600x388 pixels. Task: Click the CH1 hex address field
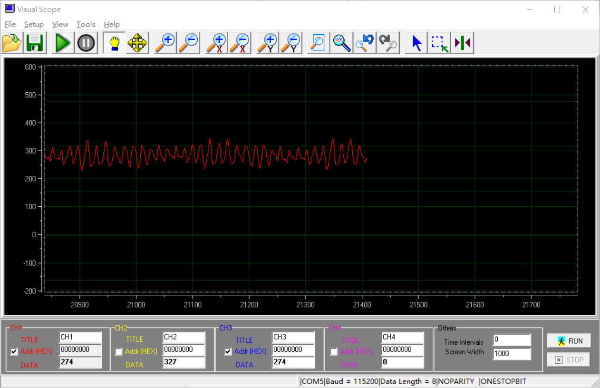(80, 349)
